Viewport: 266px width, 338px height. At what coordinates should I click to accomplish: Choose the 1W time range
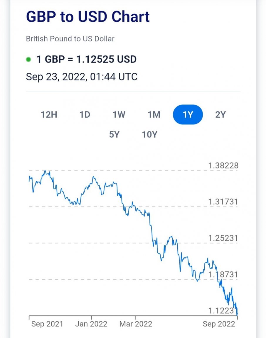tap(119, 114)
